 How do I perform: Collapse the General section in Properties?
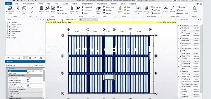click(7, 69)
